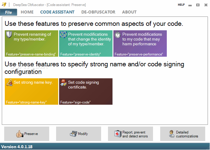Click the DeepSea Obfuscator window title text
This screenshot has height=150, width=210.
(x=49, y=5)
